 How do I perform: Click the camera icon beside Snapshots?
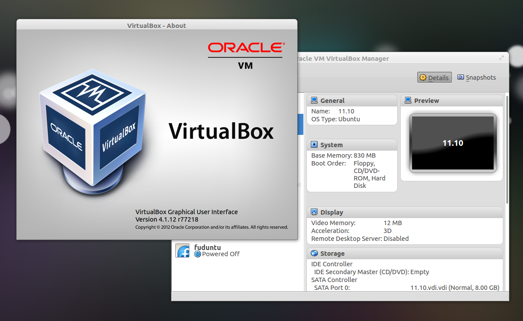pos(460,77)
